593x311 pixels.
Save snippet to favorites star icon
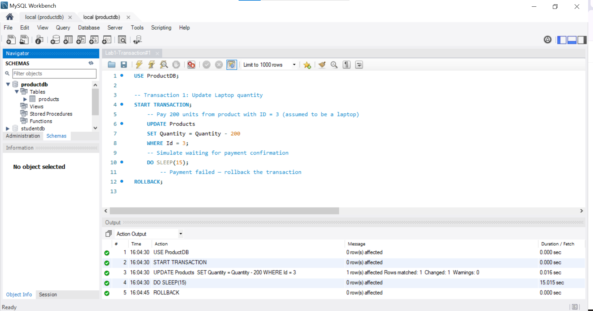pos(307,65)
